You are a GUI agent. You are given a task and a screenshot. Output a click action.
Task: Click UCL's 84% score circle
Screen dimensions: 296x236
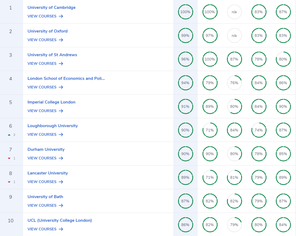coord(283,225)
